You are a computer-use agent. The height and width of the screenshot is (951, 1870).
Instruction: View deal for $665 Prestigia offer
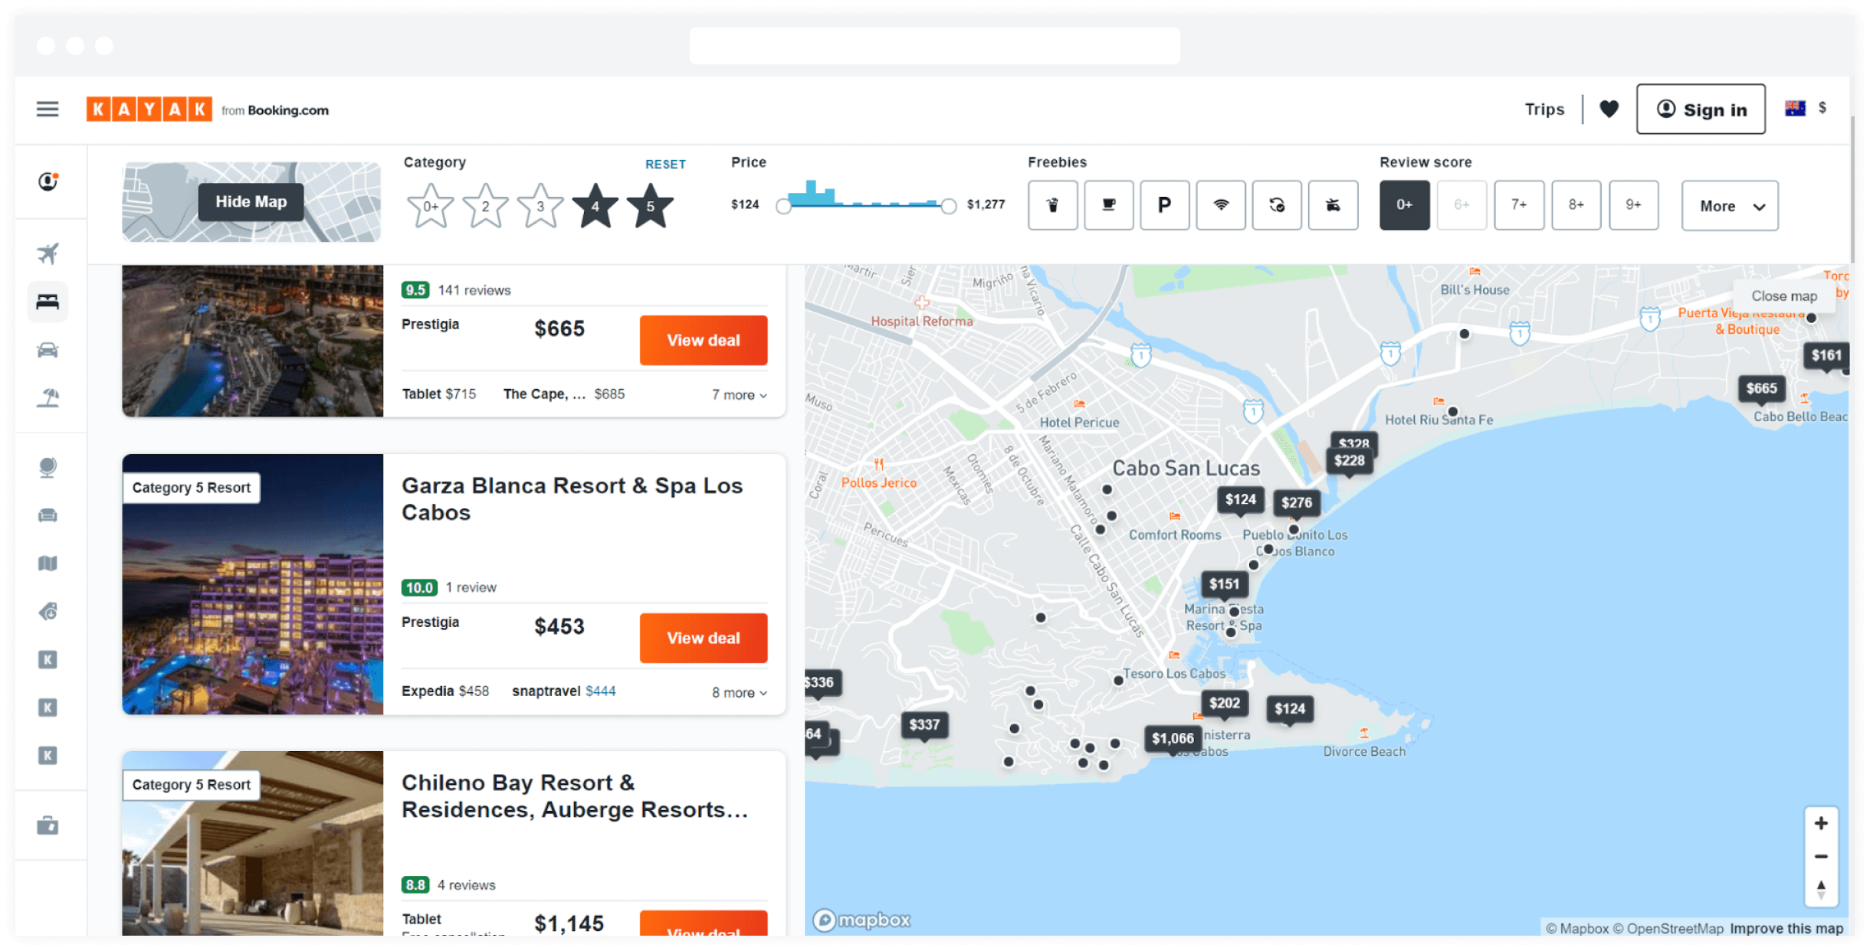[x=703, y=340]
